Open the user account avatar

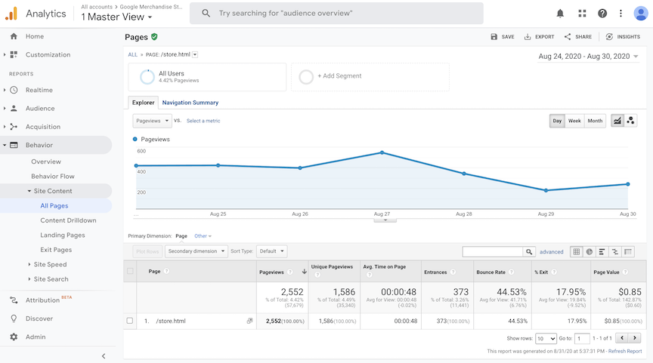tap(640, 14)
